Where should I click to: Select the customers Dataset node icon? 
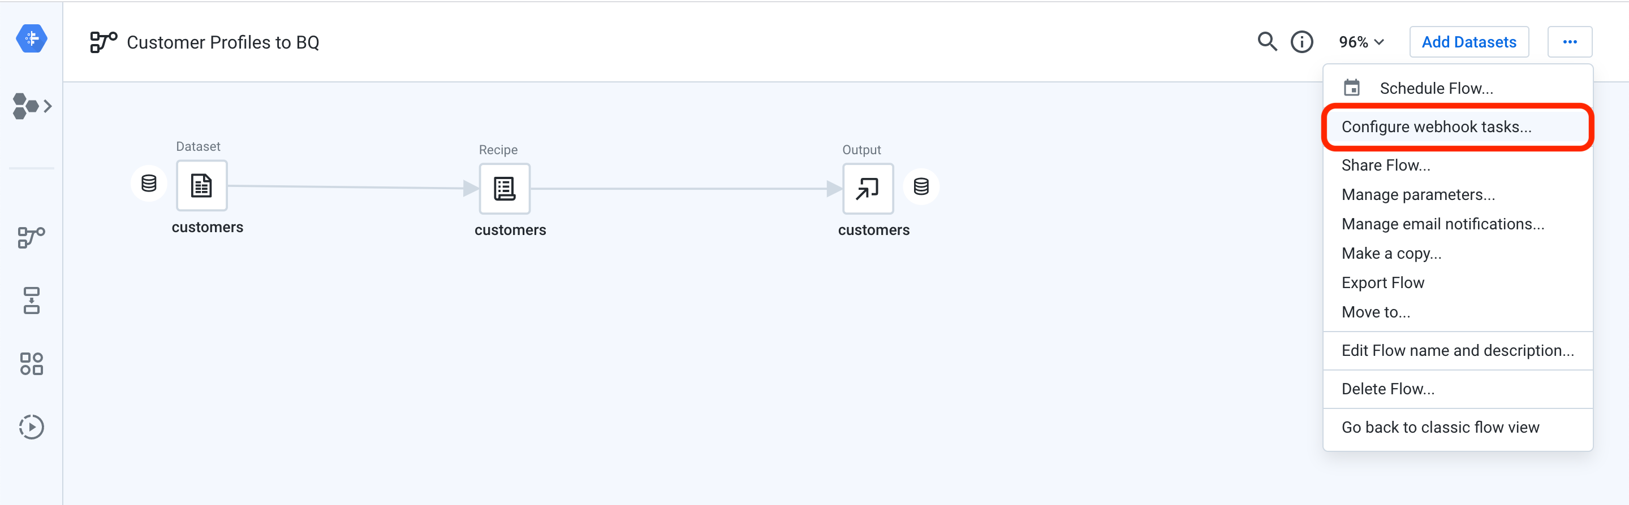click(201, 186)
